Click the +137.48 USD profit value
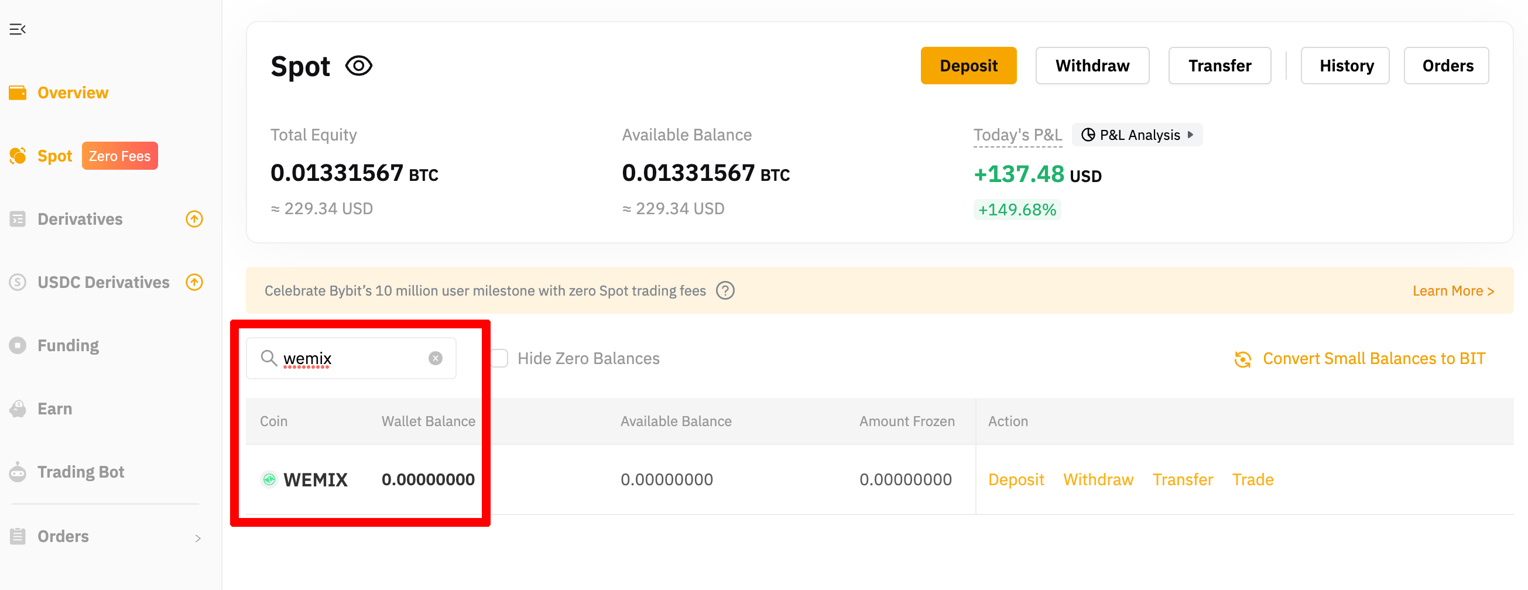This screenshot has height=590, width=1528. 1037,174
